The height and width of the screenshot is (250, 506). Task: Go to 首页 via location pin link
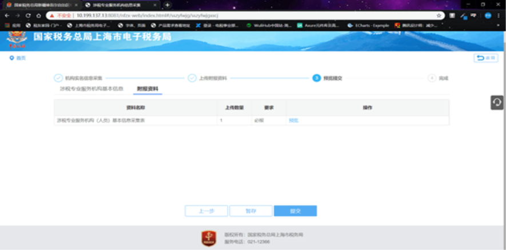click(x=17, y=58)
